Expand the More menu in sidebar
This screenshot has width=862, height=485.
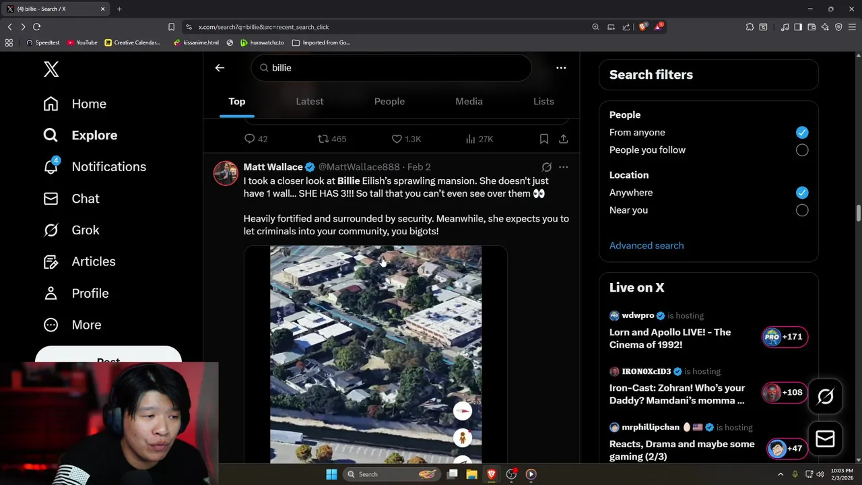pyautogui.click(x=72, y=325)
